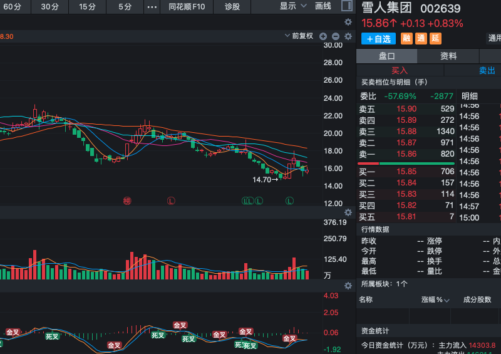The height and width of the screenshot is (354, 501).
Task: Add stock via +自选 button
Action: tap(379, 39)
